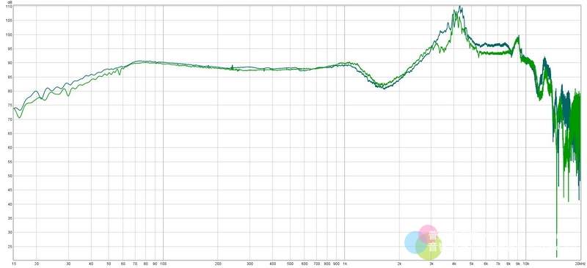Click the deepest green notch near 15 kHz
587x268 pixels.
[x=557, y=256]
